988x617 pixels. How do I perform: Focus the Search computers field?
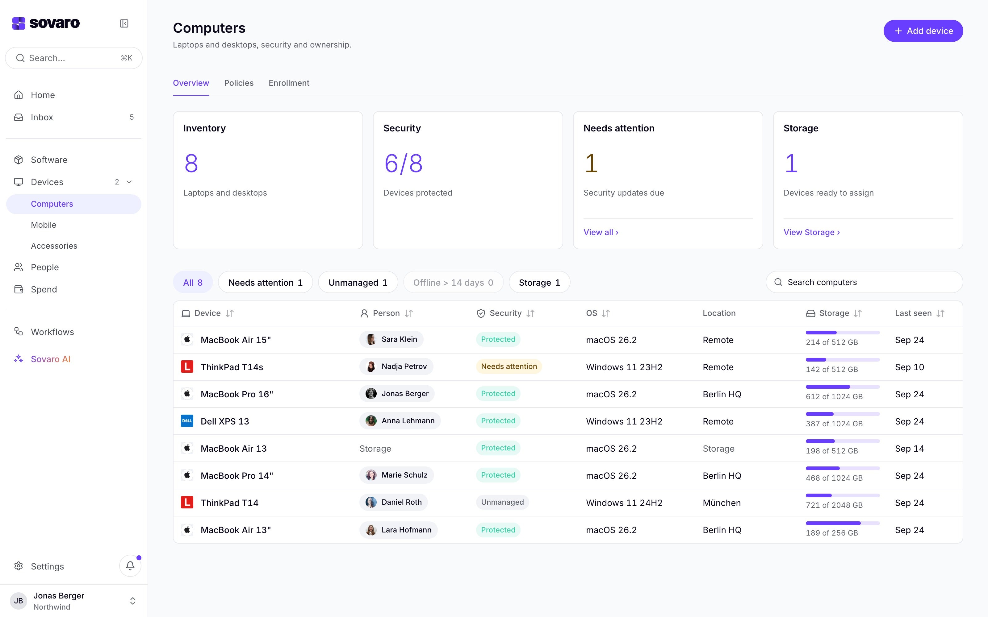point(864,282)
